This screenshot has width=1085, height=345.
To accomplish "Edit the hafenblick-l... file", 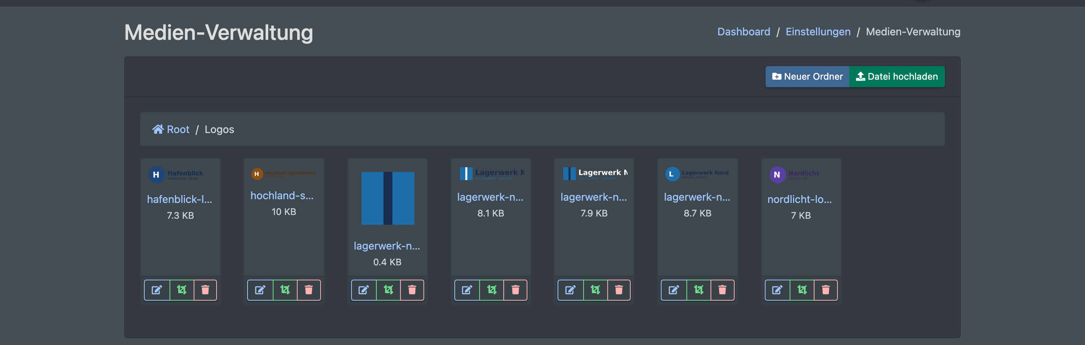I will pos(157,290).
